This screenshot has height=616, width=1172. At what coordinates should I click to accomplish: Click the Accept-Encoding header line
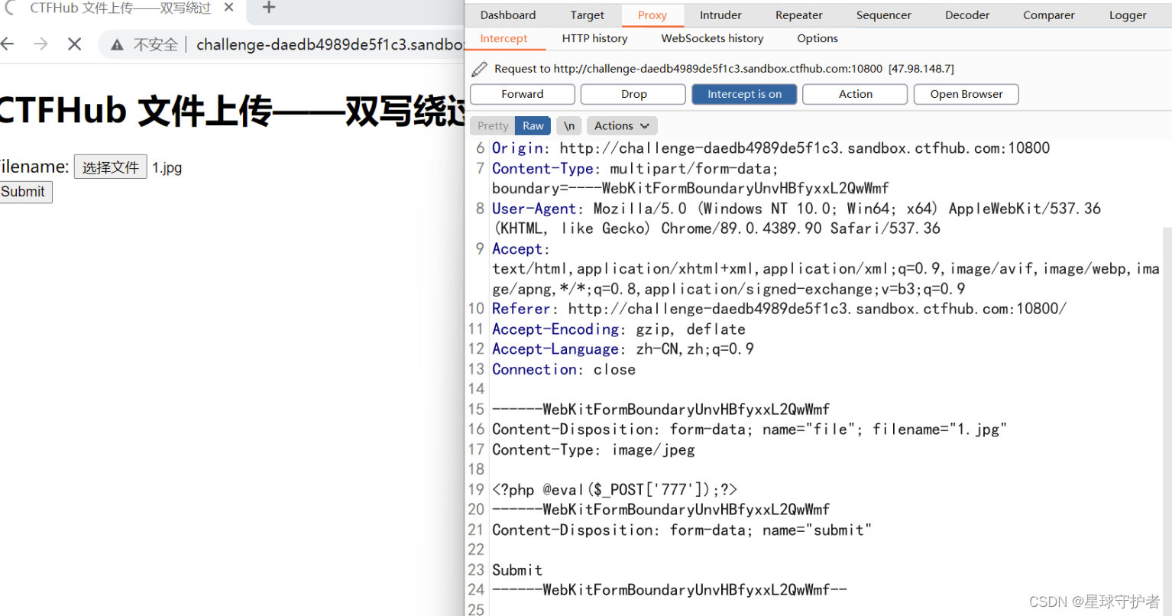619,329
